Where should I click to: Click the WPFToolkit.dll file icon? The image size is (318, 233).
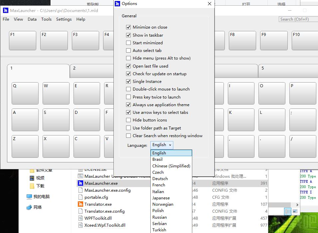(80, 218)
